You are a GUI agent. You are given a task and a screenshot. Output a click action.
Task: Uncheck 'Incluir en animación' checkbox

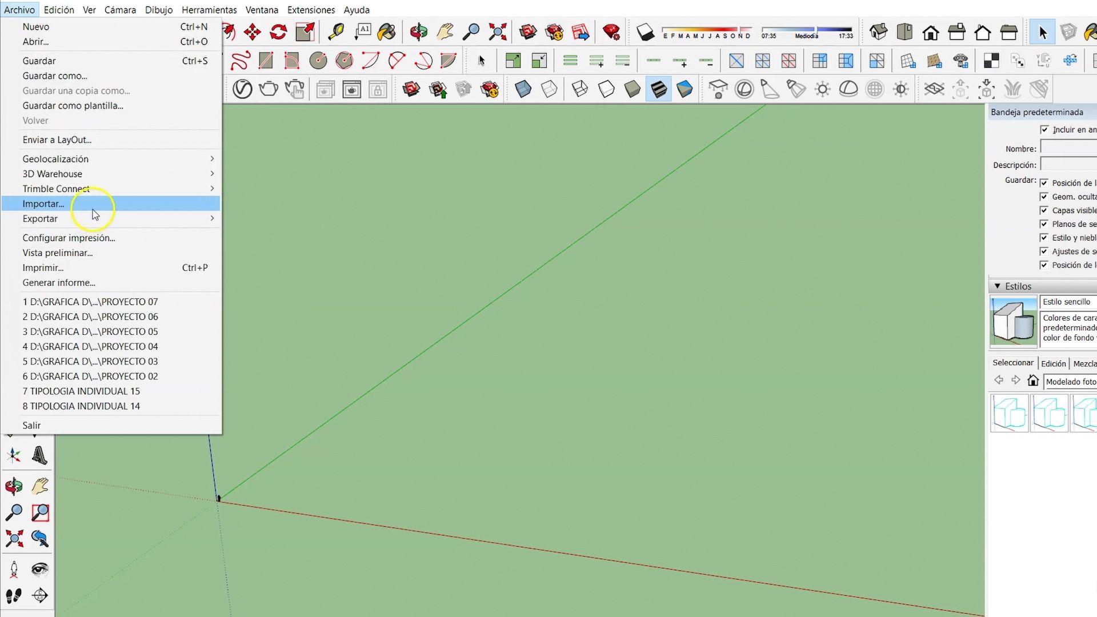(x=1045, y=130)
